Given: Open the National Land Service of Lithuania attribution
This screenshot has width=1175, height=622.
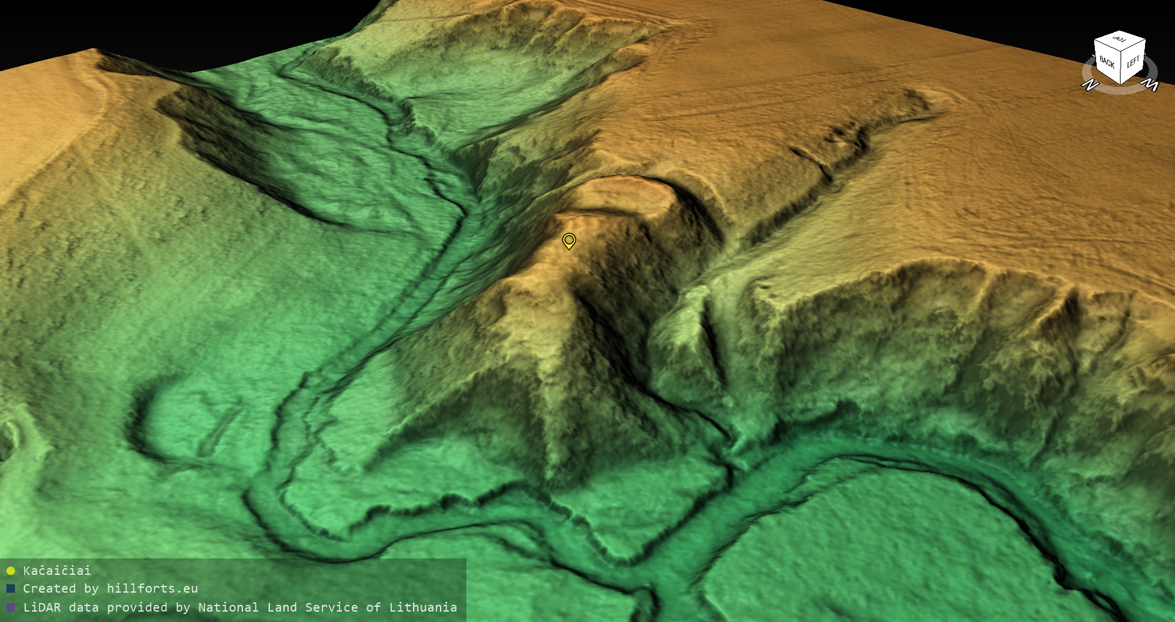Looking at the screenshot, I should point(327,608).
